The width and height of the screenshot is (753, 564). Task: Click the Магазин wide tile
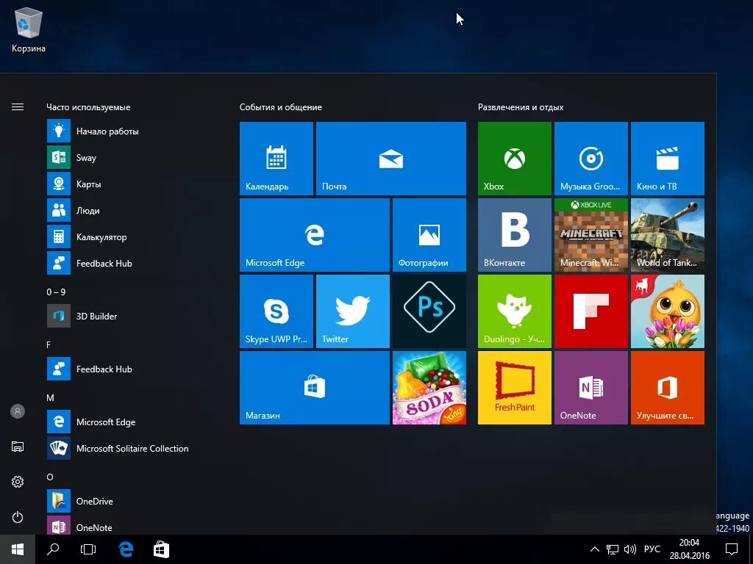315,388
